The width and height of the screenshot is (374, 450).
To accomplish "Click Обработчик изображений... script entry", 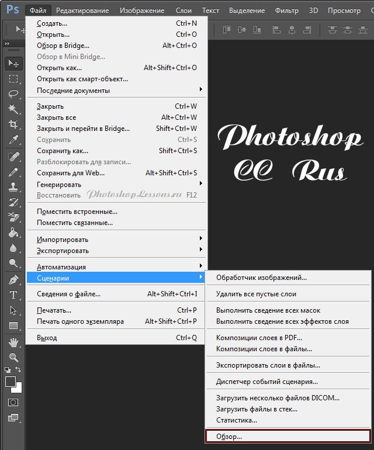I will click(x=261, y=278).
